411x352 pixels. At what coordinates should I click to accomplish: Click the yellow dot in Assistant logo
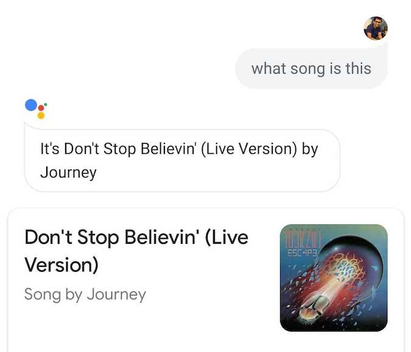(x=41, y=116)
